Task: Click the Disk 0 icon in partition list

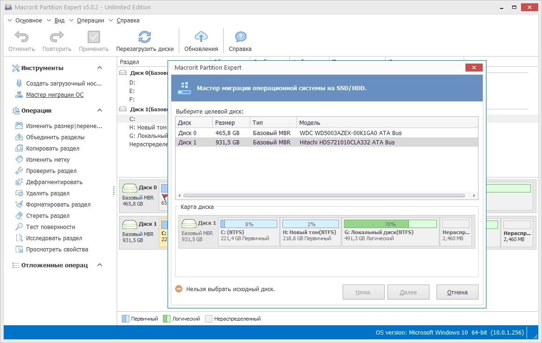Action: tap(123, 73)
